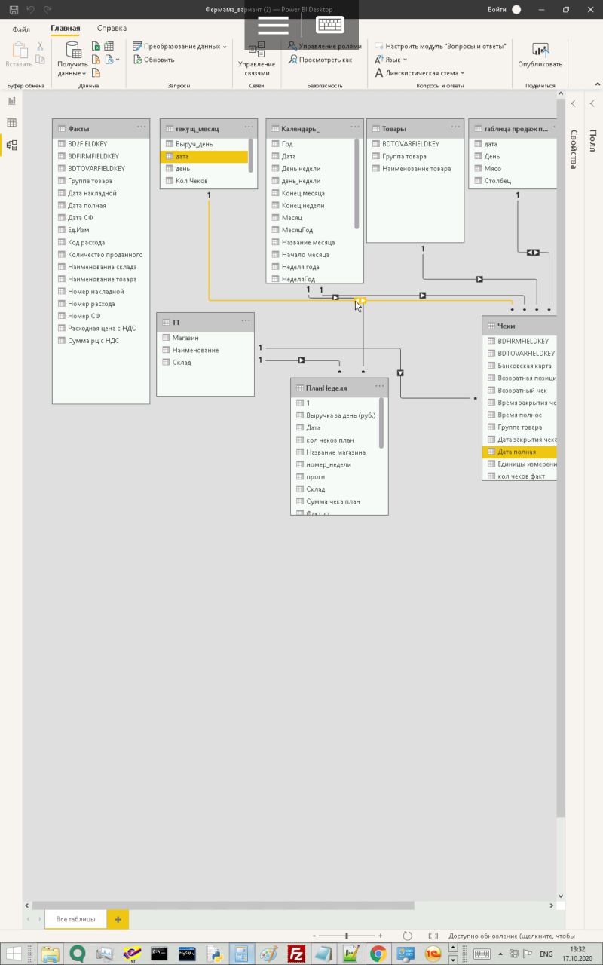Open the Факты table options (ellipsis)
Screen dimensions: 603x965
pyautogui.click(x=141, y=127)
